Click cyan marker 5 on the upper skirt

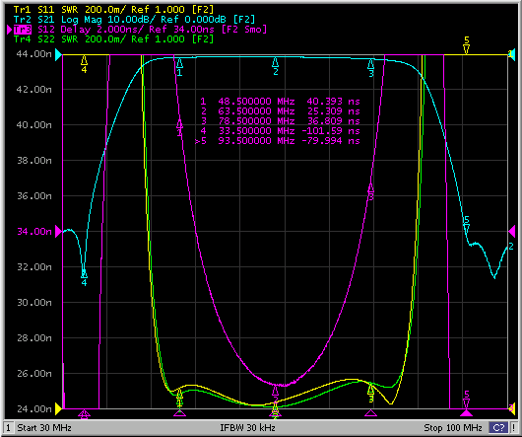pos(467,225)
